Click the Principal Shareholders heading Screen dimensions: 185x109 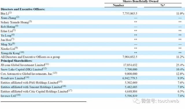click(16, 61)
